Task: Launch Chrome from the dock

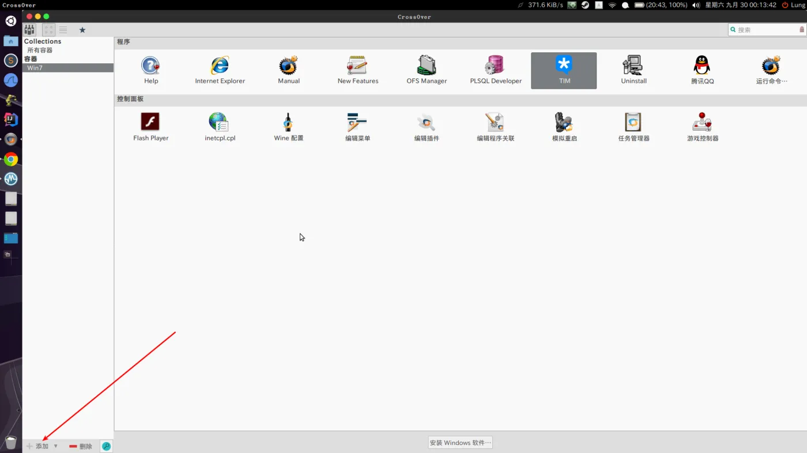Action: (11, 159)
